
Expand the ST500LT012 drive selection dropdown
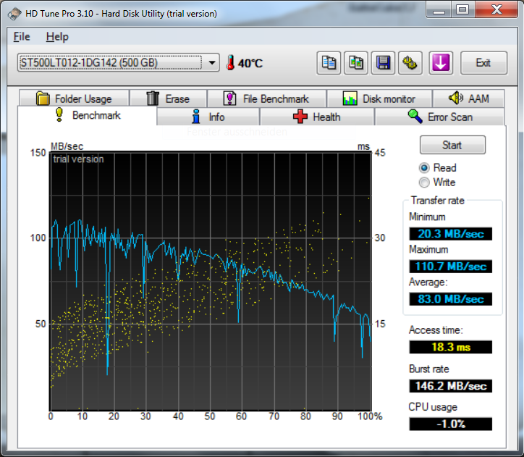click(x=212, y=63)
